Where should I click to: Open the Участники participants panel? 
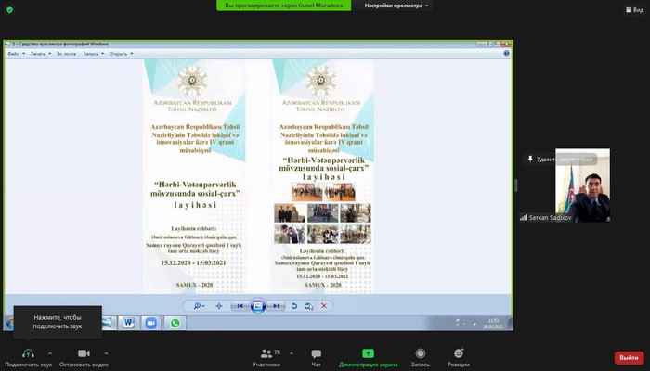(266, 353)
